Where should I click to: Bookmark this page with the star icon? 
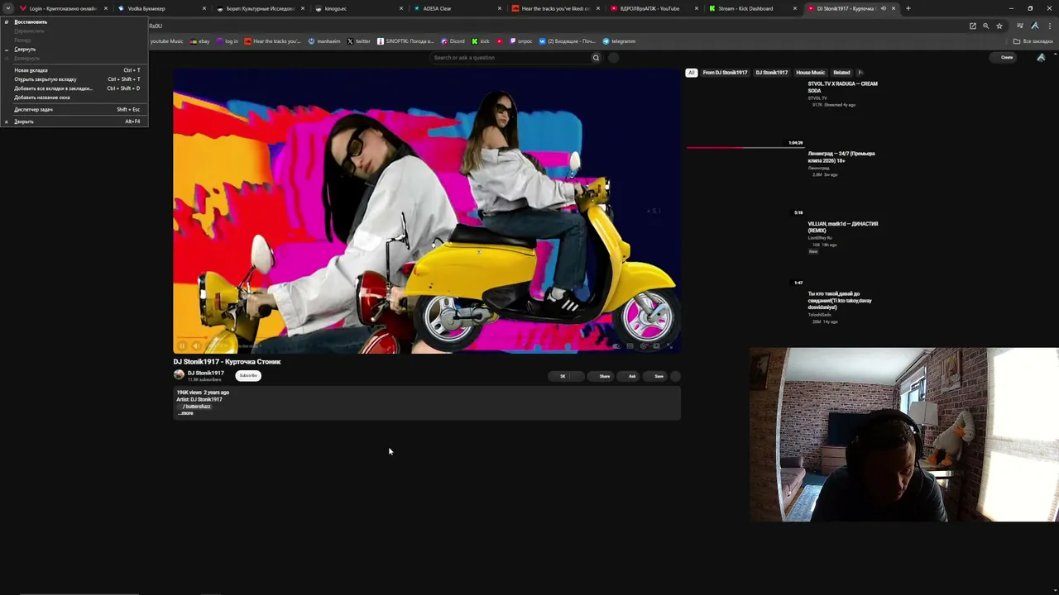coord(999,26)
